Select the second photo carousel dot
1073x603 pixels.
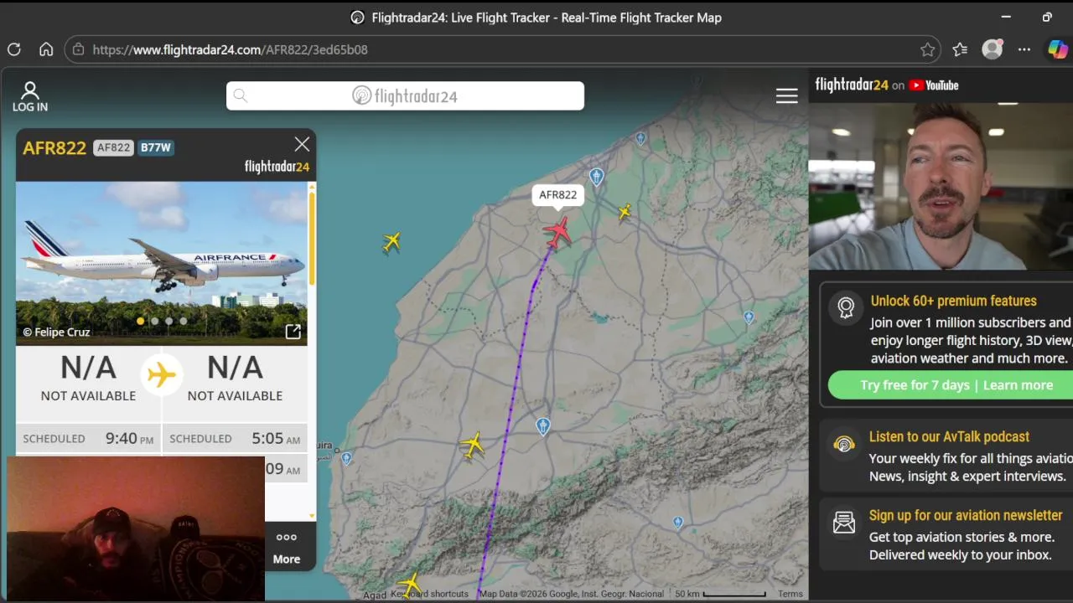click(154, 321)
